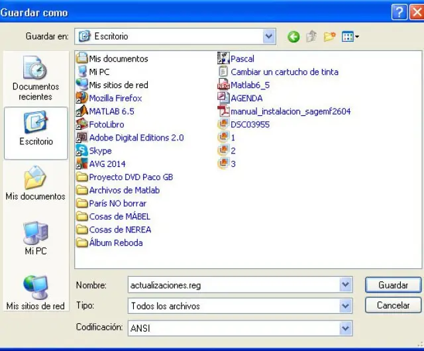Click the green Back navigation arrow

click(x=293, y=37)
